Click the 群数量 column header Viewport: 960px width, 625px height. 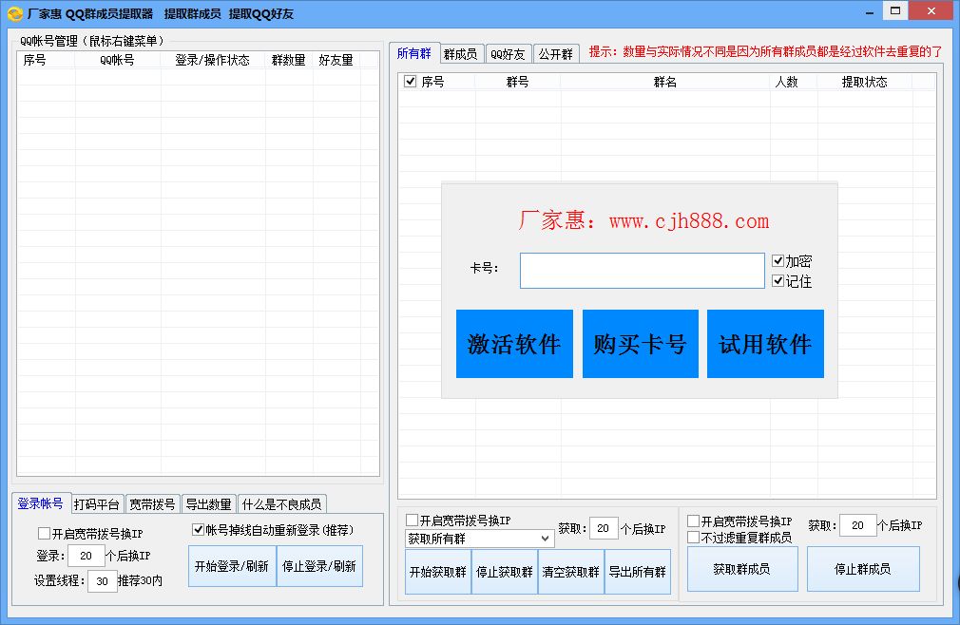pos(288,60)
